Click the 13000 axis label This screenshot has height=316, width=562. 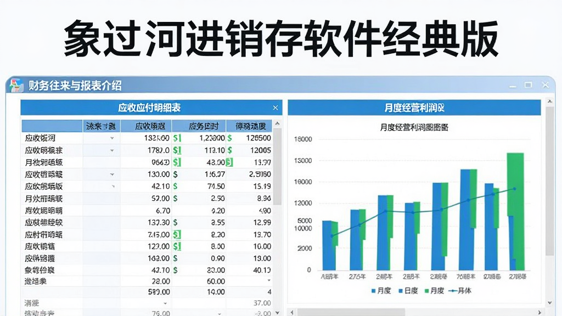coord(303,161)
